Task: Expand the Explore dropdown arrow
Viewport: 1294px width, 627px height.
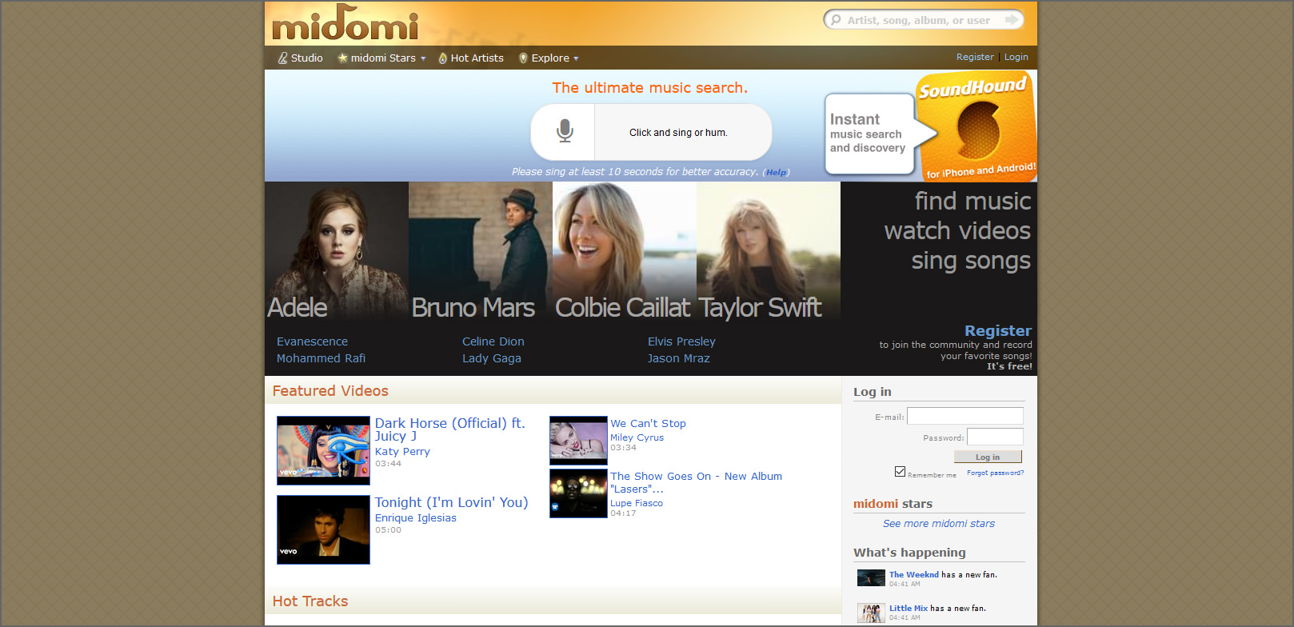Action: pos(576,58)
